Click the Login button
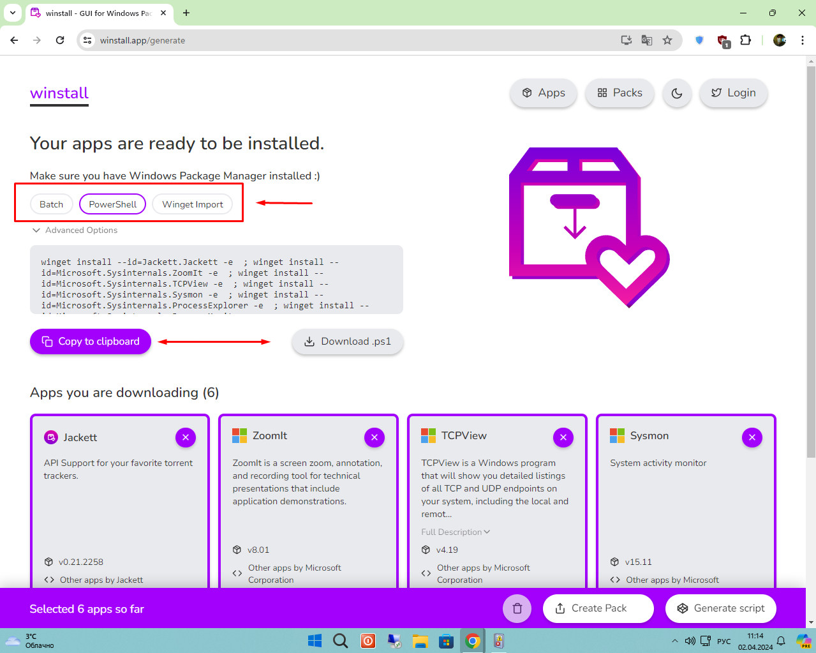816x653 pixels. pyautogui.click(x=734, y=93)
